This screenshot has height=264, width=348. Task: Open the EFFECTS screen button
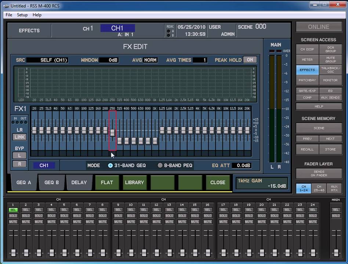(307, 70)
